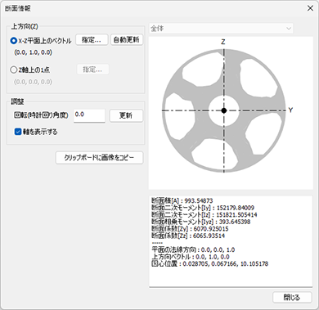This screenshot has height=310, width=319.
Task: Click the 断面係数[Zz] : 6065.93514 line
Action: point(188,236)
